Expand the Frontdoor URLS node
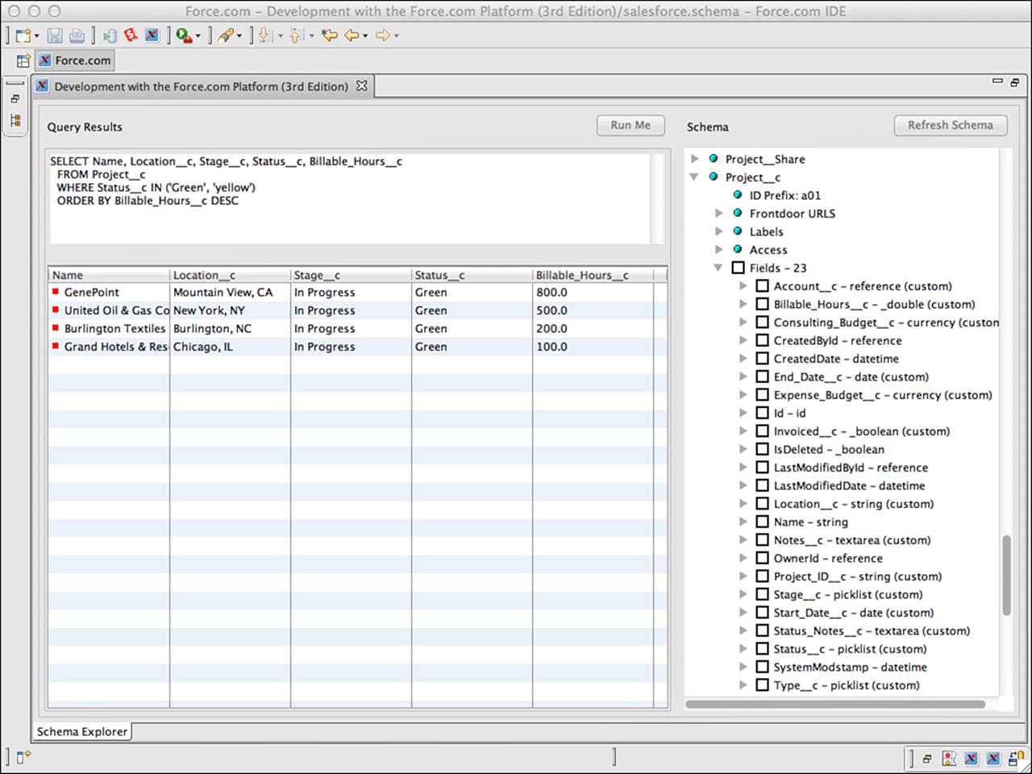The height and width of the screenshot is (774, 1032). pyautogui.click(x=719, y=214)
